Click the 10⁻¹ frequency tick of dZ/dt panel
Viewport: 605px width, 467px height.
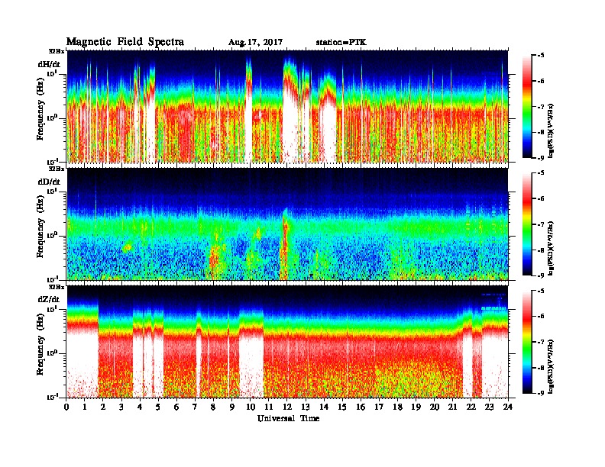tap(52, 397)
